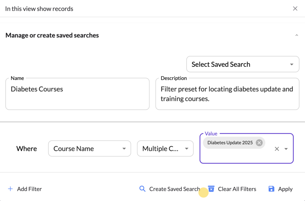Click into the Name text field
The height and width of the screenshot is (201, 305).
click(x=77, y=94)
